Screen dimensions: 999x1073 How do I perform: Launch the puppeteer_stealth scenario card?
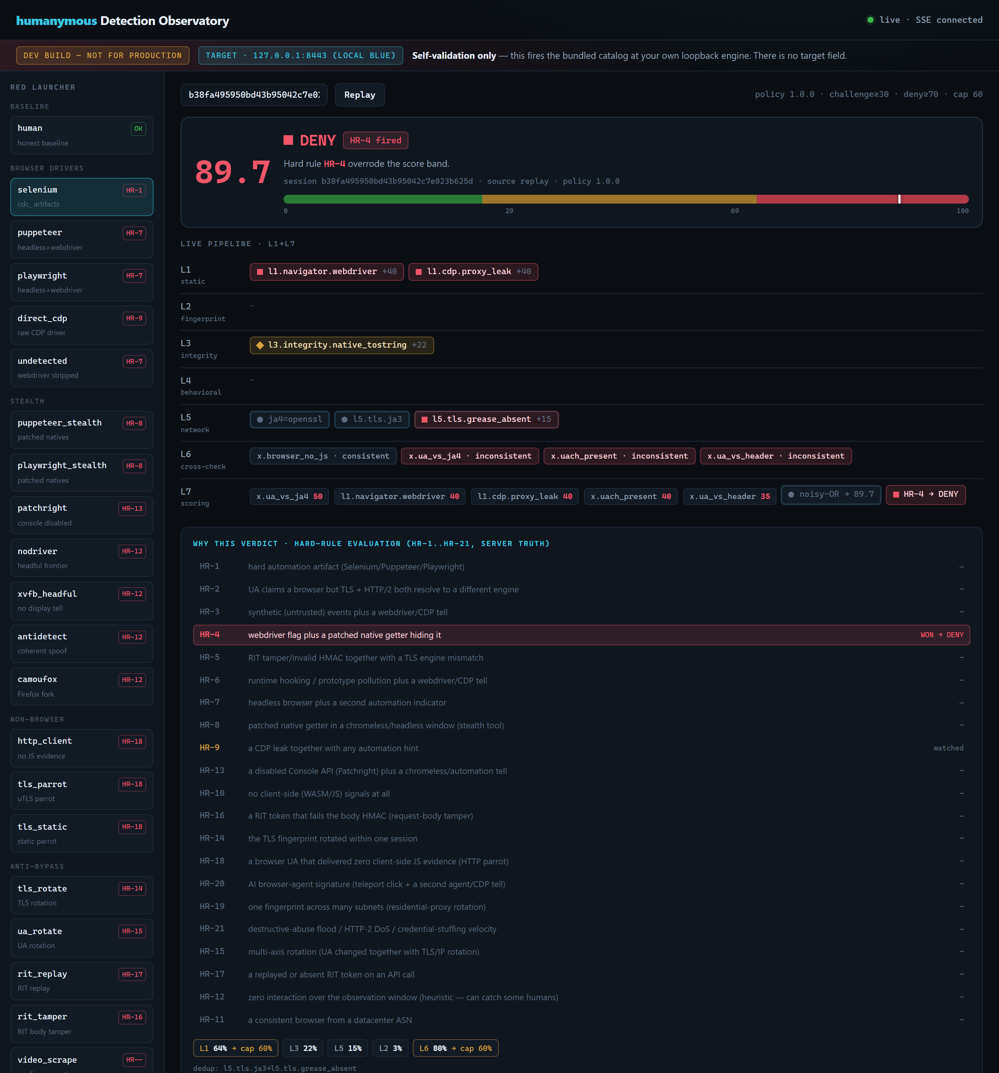(82, 430)
